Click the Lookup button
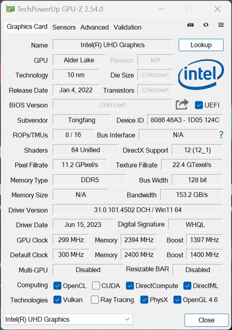Viewport: 232px width, 330px height. click(x=201, y=45)
